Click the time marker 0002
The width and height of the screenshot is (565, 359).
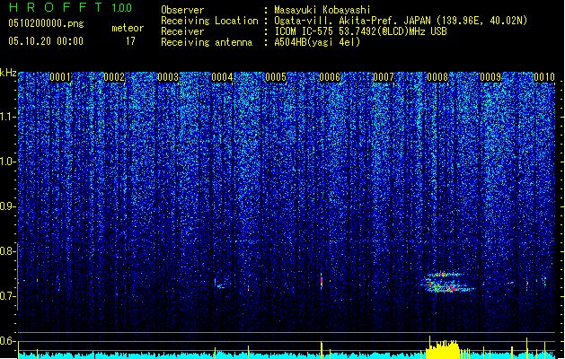(114, 77)
